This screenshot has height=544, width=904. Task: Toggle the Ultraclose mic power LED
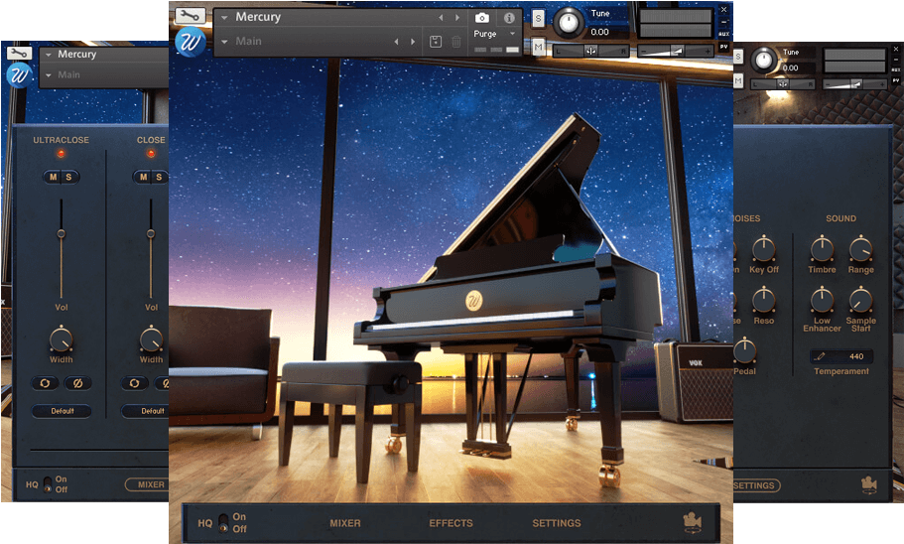tap(61, 154)
